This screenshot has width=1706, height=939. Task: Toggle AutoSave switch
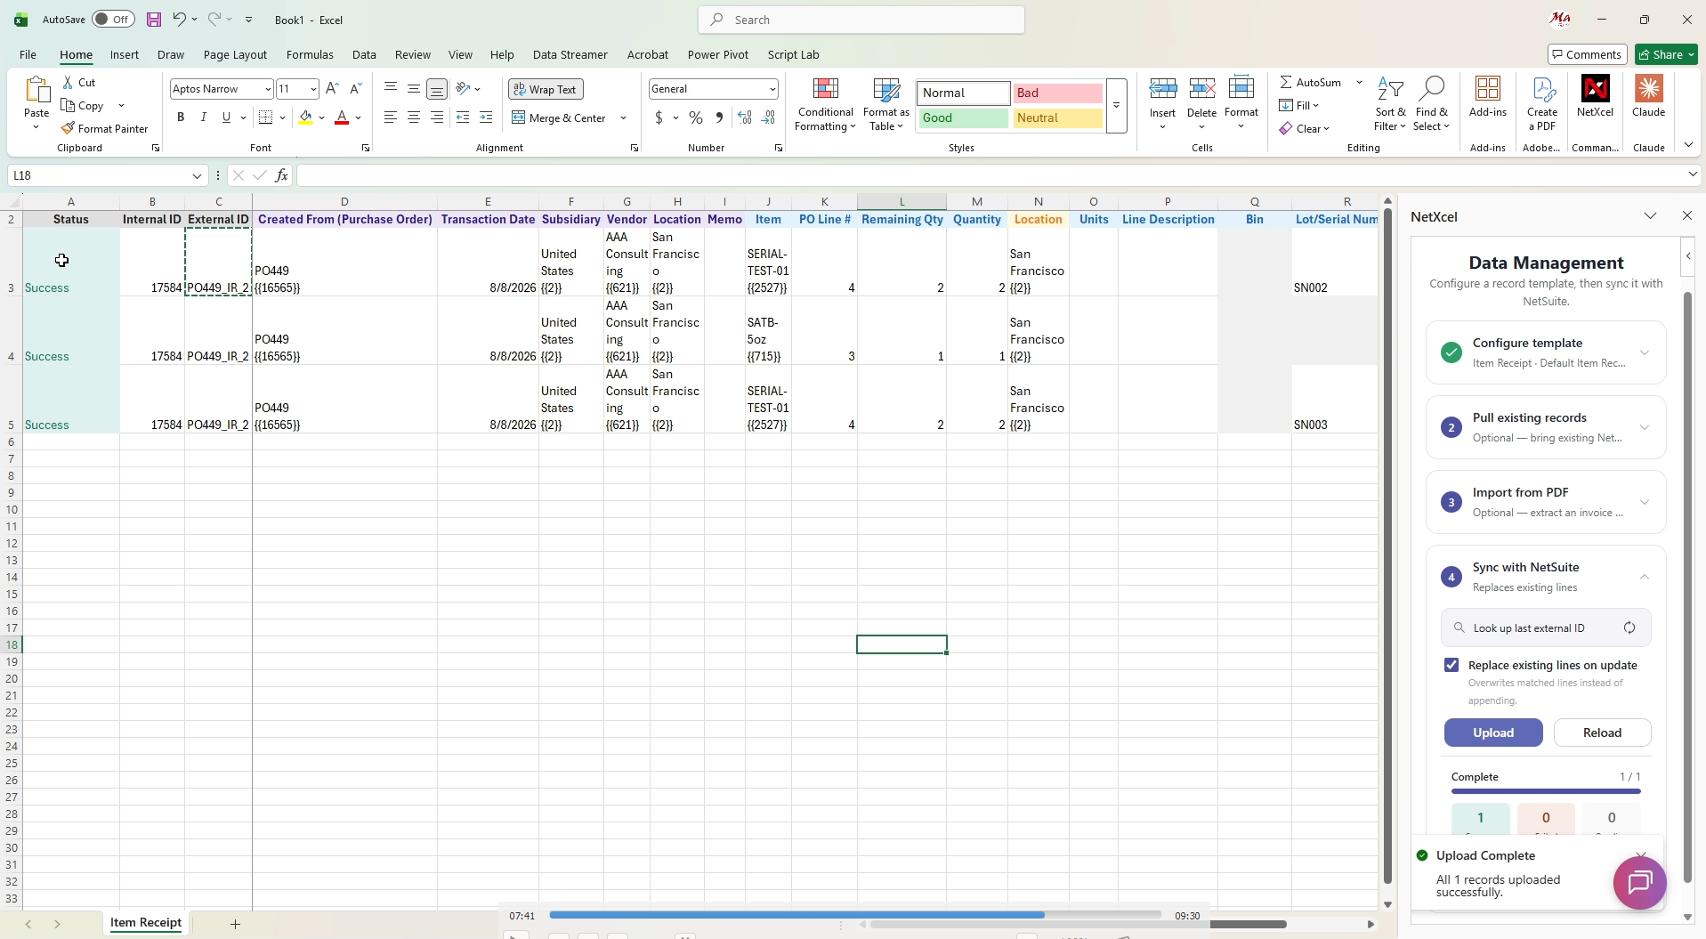coord(113,20)
